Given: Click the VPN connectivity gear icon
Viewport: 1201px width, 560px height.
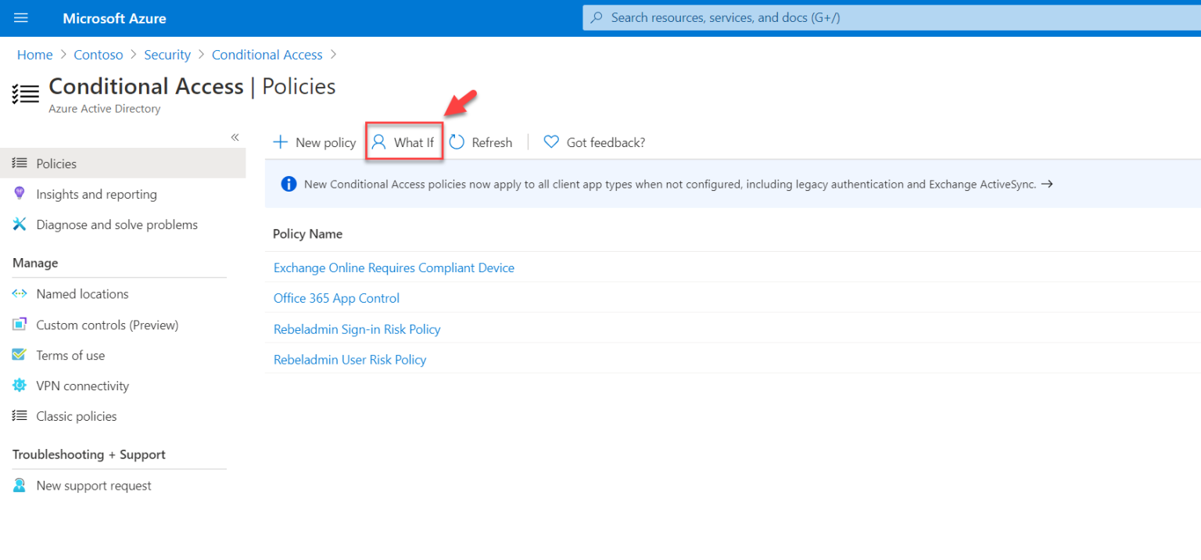Looking at the screenshot, I should click(20, 386).
